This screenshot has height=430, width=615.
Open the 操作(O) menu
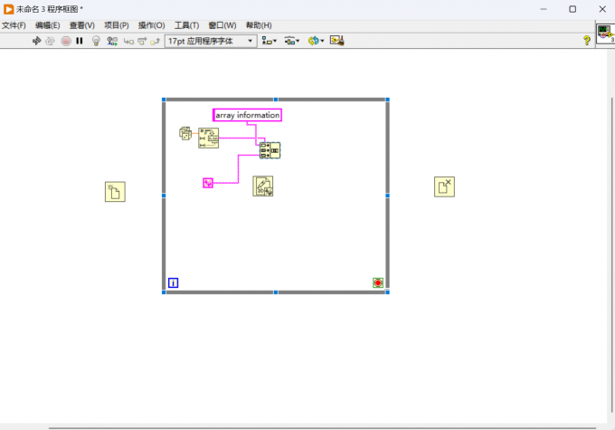click(x=151, y=25)
